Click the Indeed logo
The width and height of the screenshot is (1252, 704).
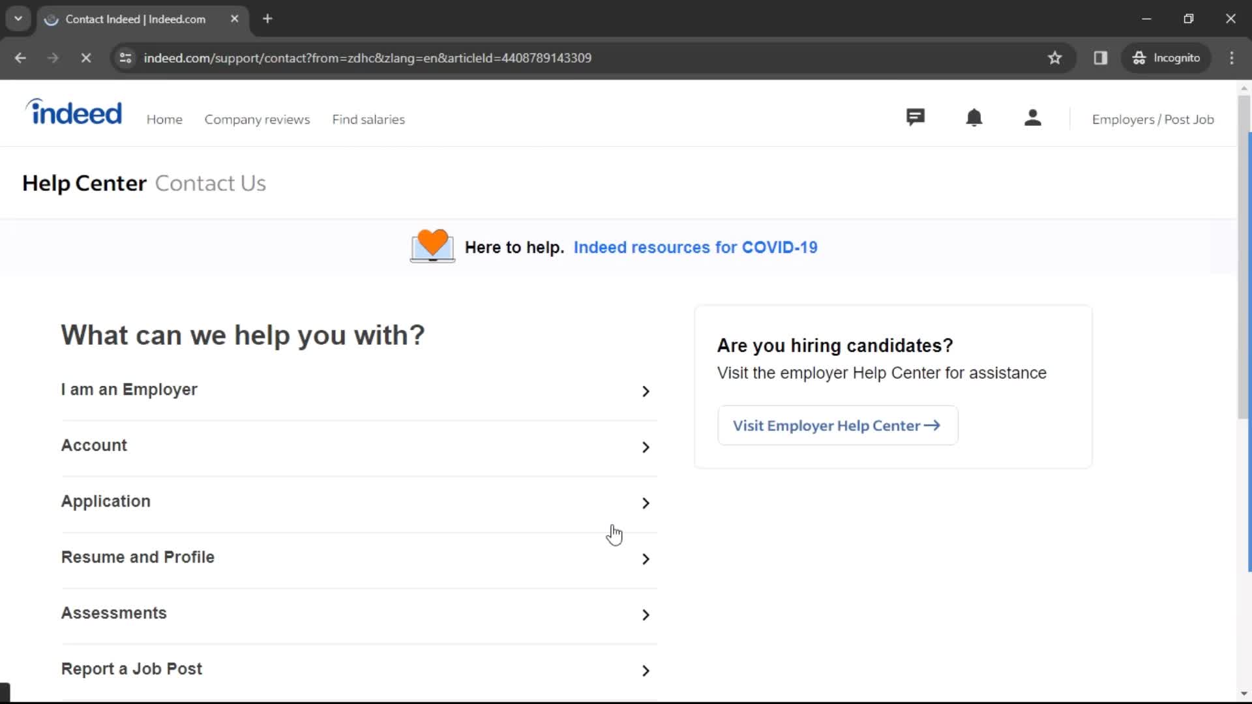(x=74, y=112)
